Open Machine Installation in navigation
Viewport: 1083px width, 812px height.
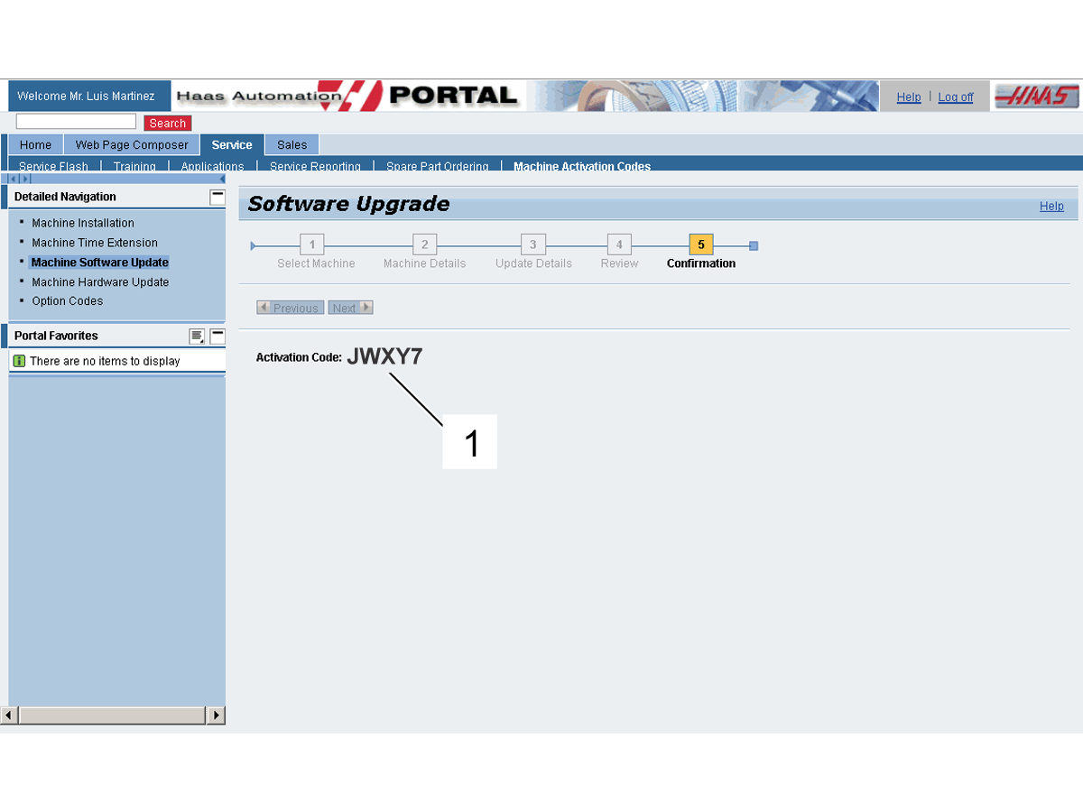83,223
